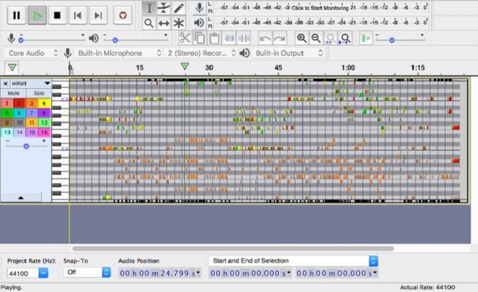Select the Envelope tool
This screenshot has height=292, width=478.
164,8
